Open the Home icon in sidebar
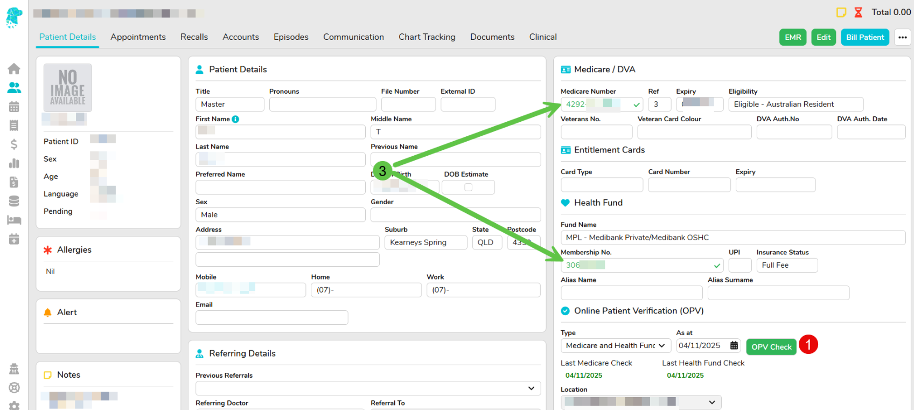The height and width of the screenshot is (410, 914). (14, 69)
